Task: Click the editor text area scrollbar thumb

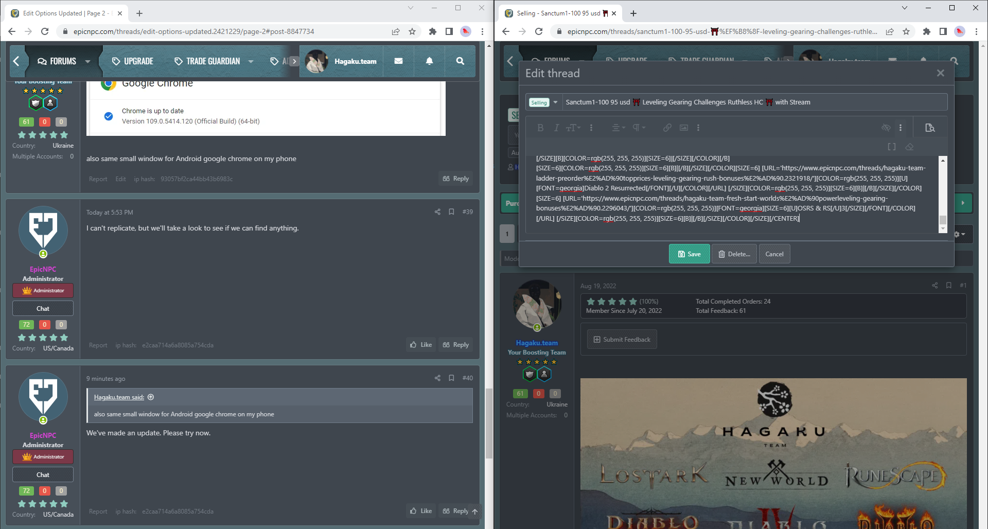Action: click(943, 220)
